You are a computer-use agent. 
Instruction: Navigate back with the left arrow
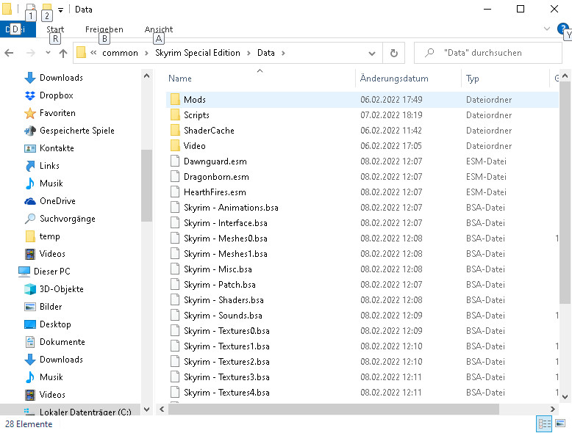pyautogui.click(x=10, y=53)
